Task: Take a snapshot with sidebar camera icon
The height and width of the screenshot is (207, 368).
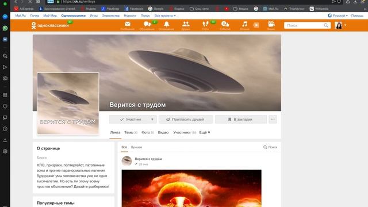Action: (x=5, y=78)
